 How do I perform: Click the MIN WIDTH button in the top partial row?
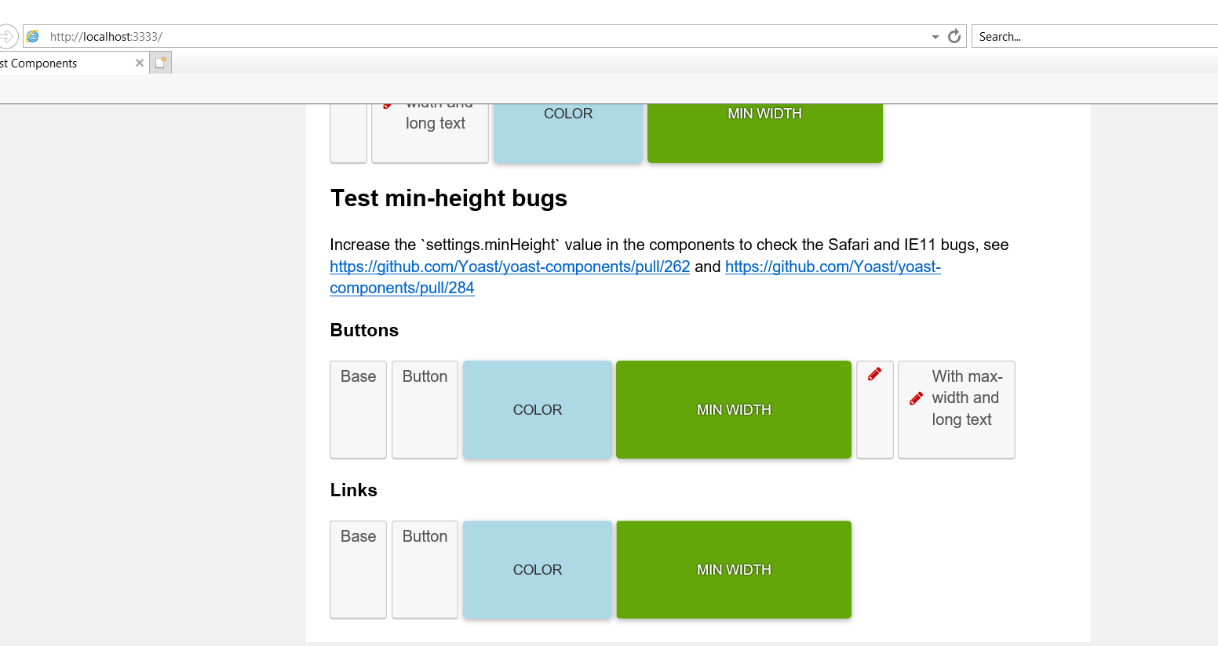click(765, 132)
